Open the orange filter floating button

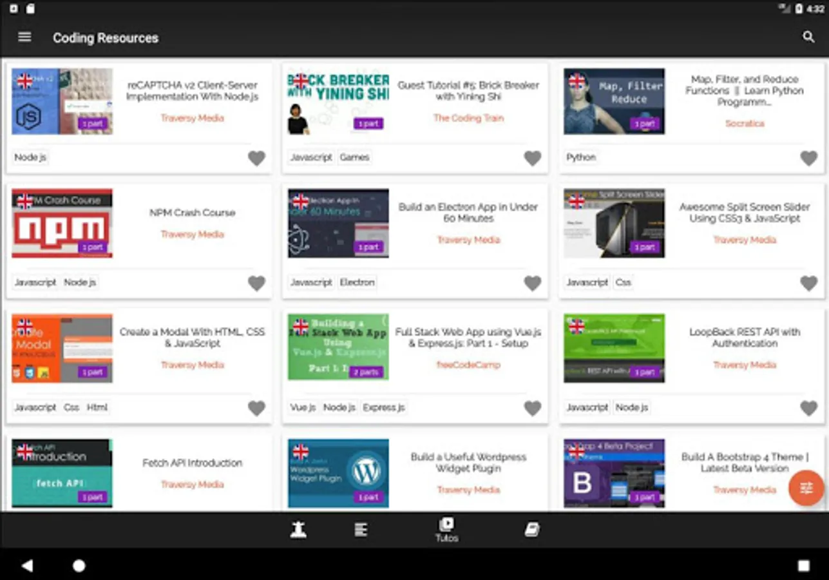[806, 488]
